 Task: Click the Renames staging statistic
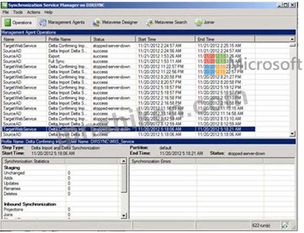pyautogui.click(x=12, y=188)
